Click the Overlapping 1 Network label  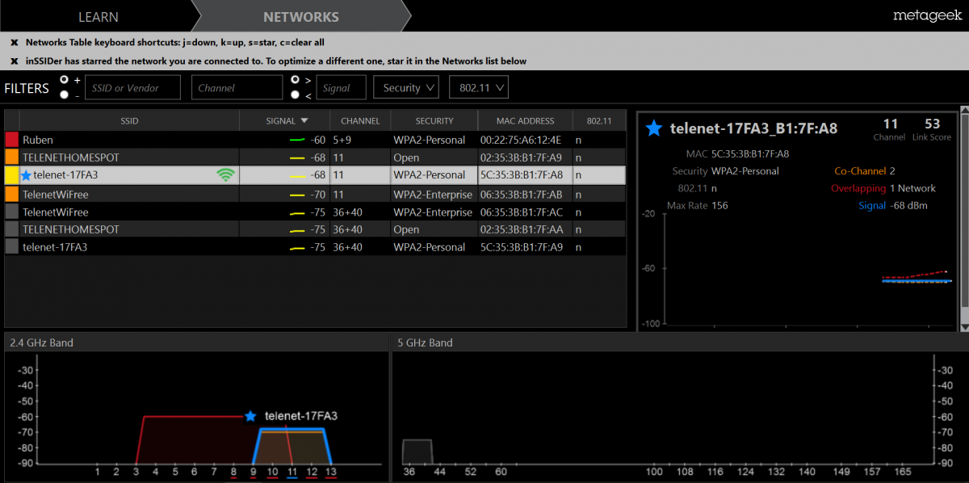[883, 188]
